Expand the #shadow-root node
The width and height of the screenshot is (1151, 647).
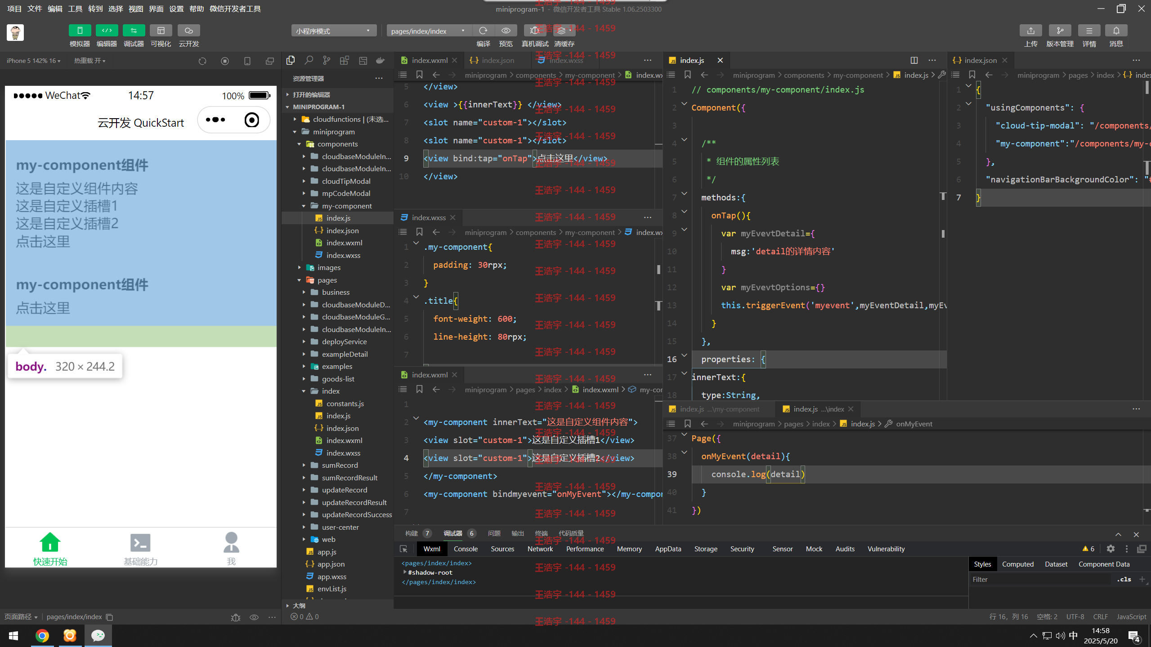[405, 572]
